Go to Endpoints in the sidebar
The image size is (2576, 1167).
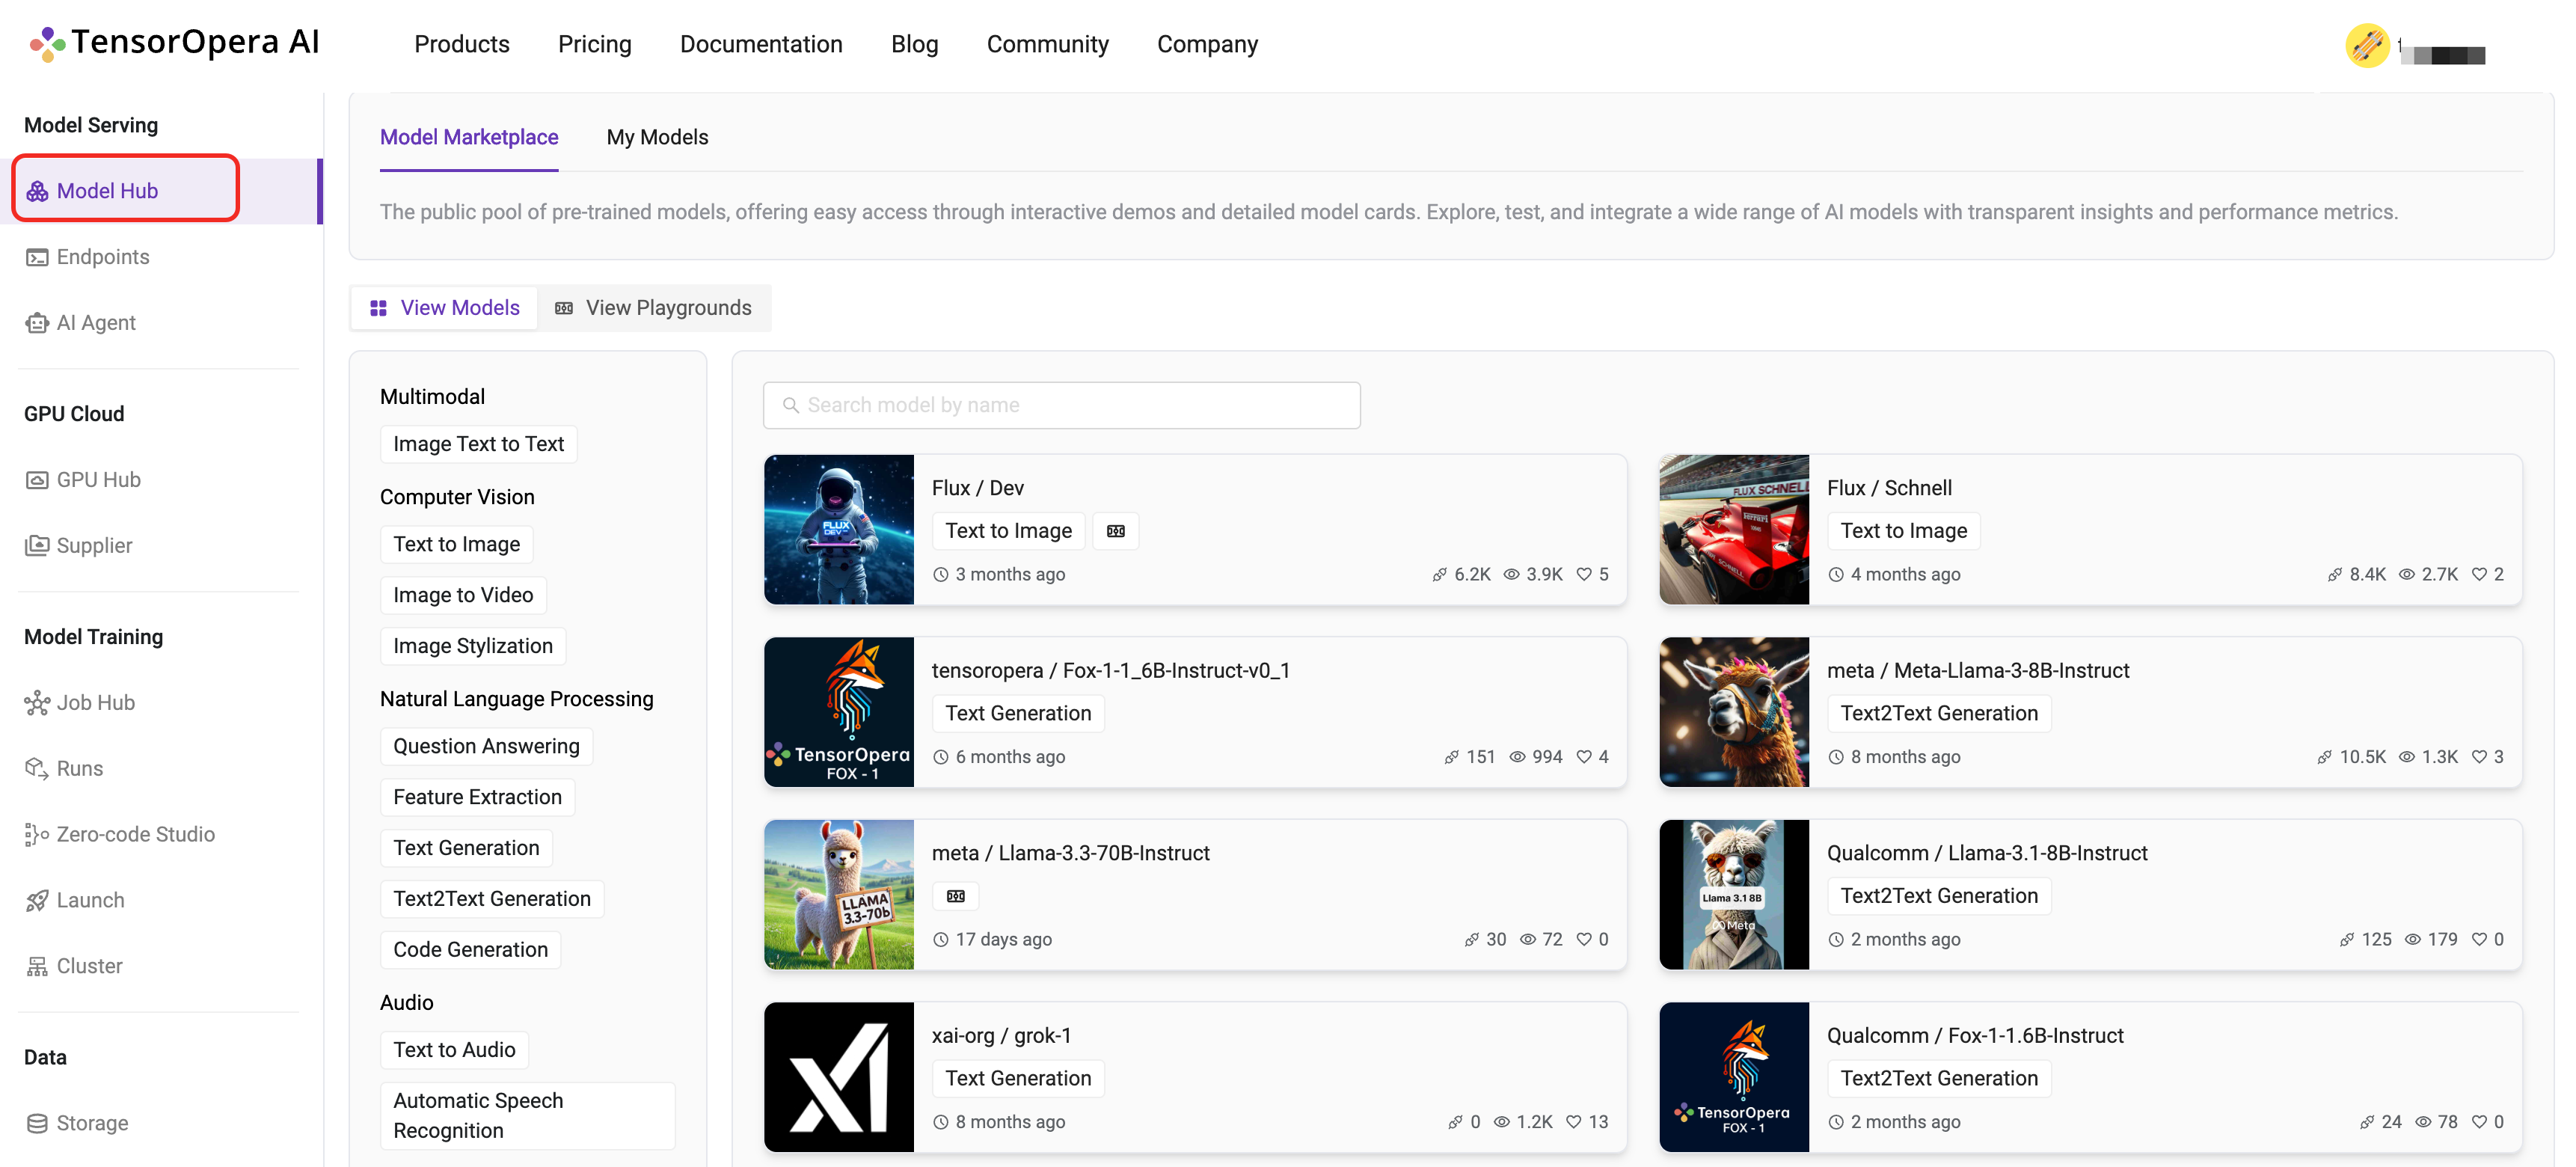pyautogui.click(x=103, y=257)
